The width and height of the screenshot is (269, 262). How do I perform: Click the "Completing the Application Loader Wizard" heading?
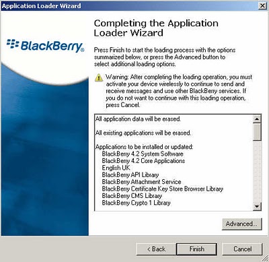[x=156, y=28]
